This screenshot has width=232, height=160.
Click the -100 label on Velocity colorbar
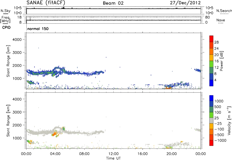(x=219, y=129)
